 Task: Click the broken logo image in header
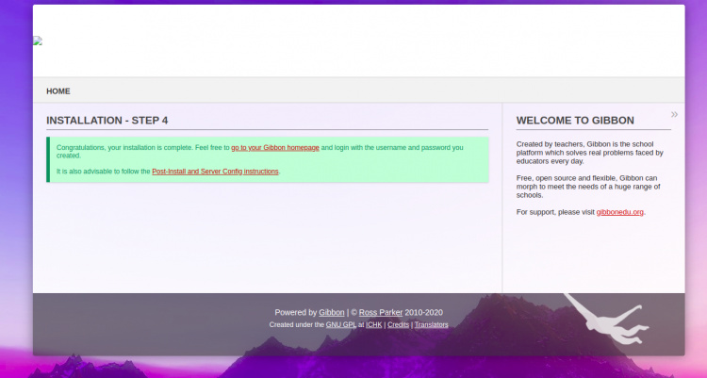click(38, 41)
